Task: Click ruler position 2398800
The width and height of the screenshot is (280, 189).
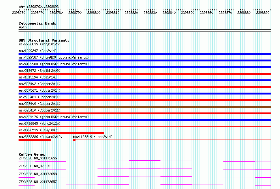Action: pos(94,13)
